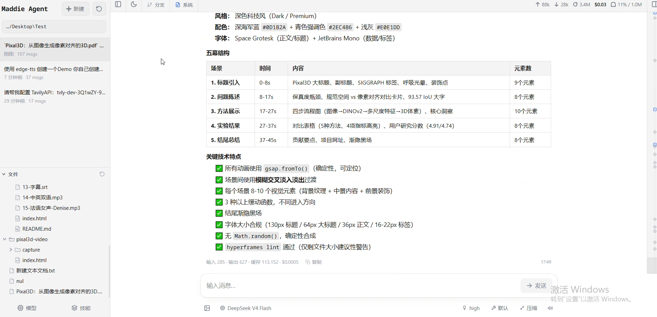
Task: Click the 27-37s time cell
Action: pyautogui.click(x=271, y=126)
